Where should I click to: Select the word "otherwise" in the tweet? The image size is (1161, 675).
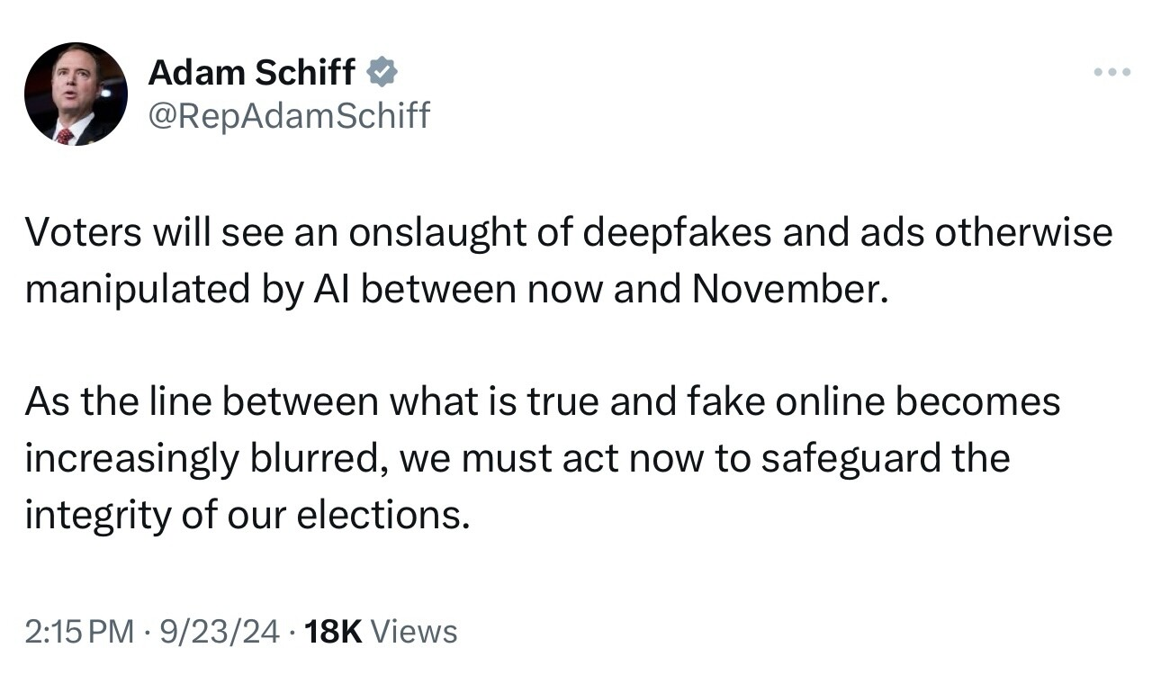[1023, 232]
